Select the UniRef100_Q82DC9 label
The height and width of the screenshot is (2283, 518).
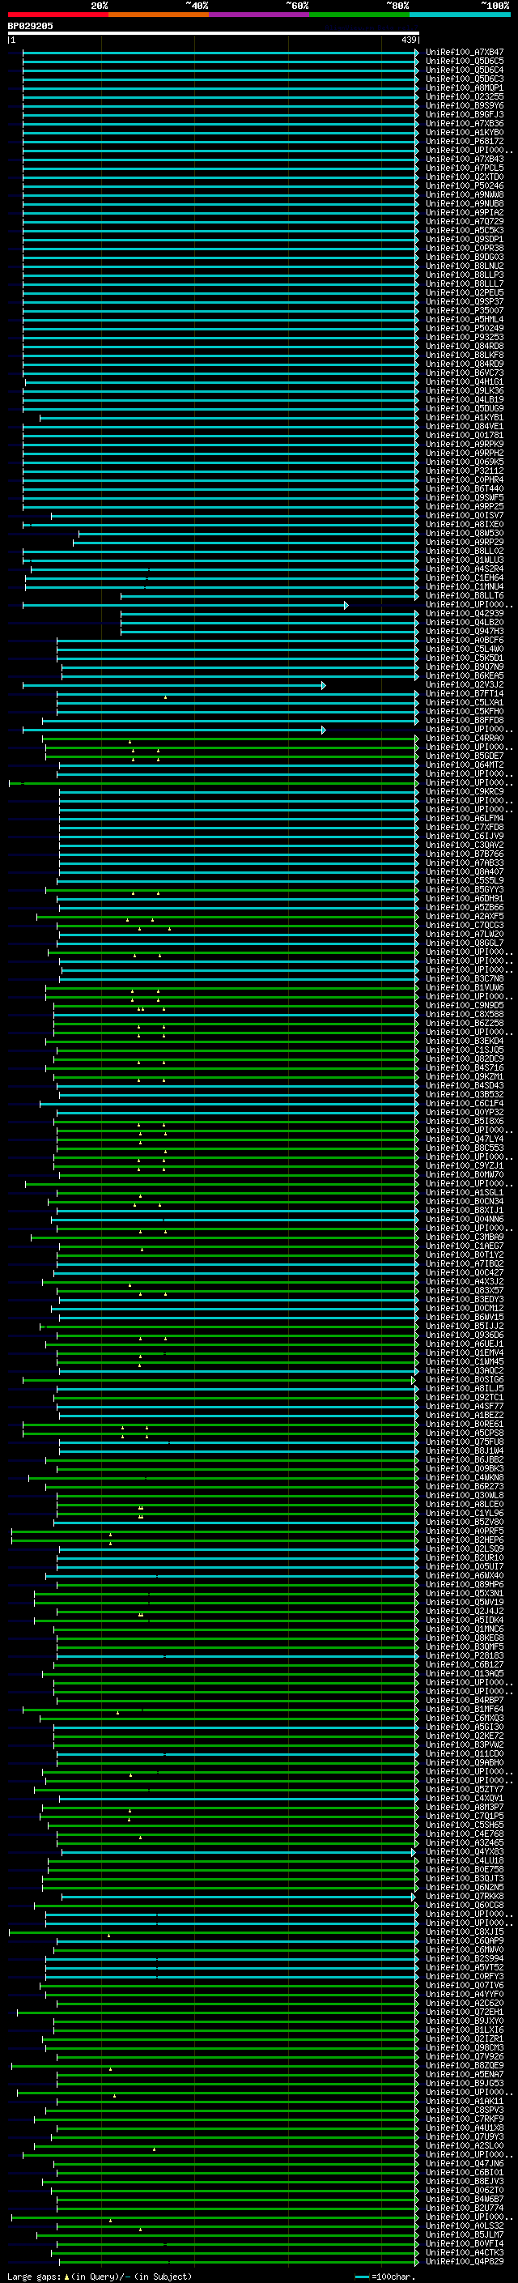465,1058
